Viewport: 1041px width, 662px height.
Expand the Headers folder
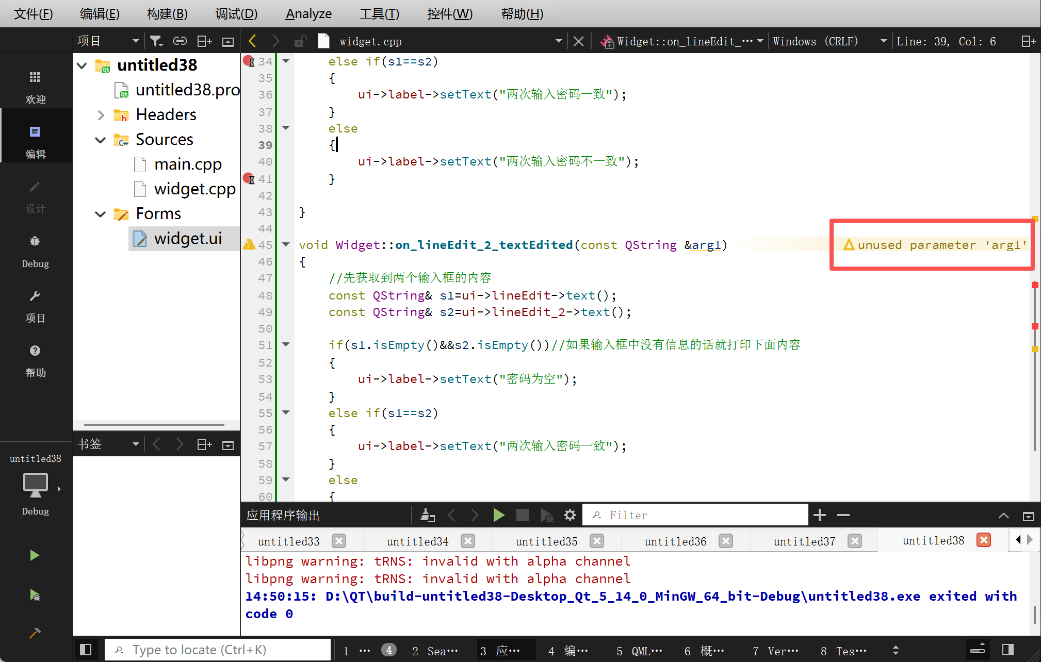tap(101, 115)
